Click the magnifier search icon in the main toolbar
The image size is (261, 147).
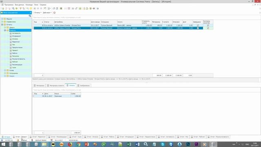click(x=13, y=9)
